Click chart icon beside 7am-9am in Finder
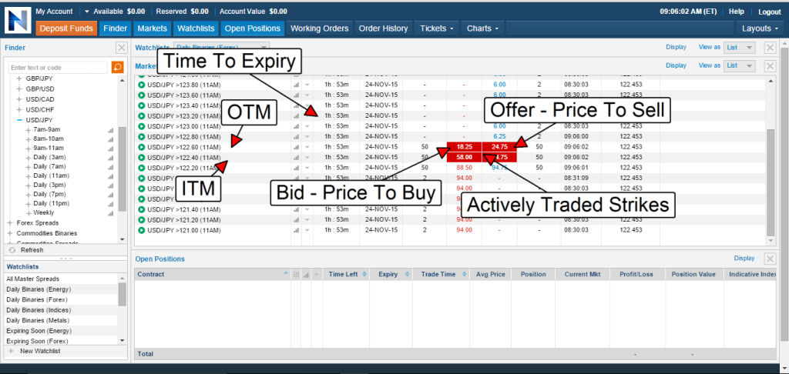Screen dimensions: 789x374 pos(111,130)
